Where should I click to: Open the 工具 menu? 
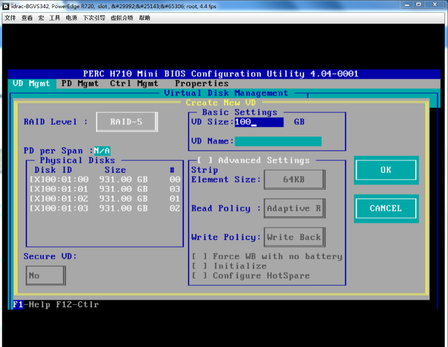pyautogui.click(x=54, y=18)
